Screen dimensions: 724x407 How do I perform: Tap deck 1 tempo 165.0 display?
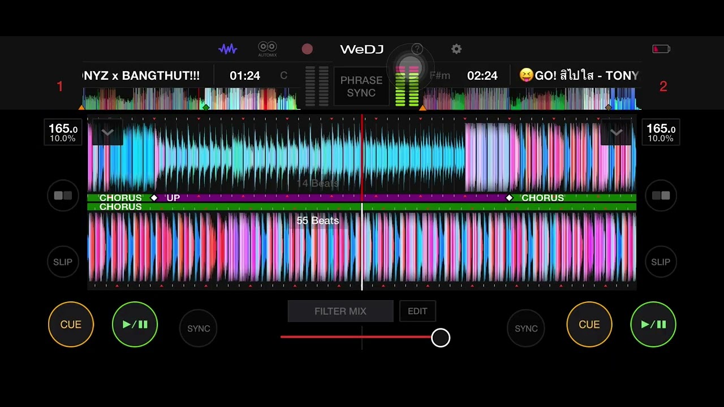[x=63, y=132]
